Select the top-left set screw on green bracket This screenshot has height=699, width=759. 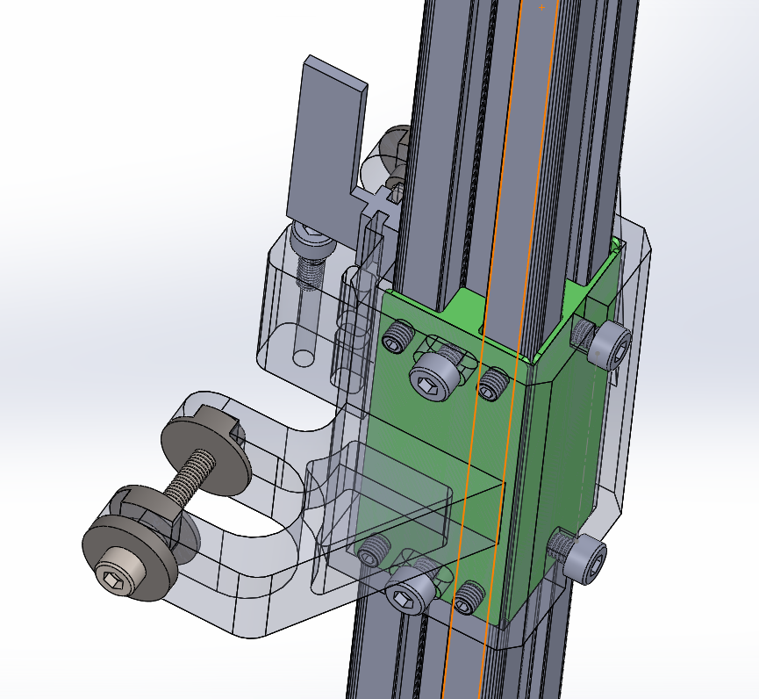click(x=398, y=336)
